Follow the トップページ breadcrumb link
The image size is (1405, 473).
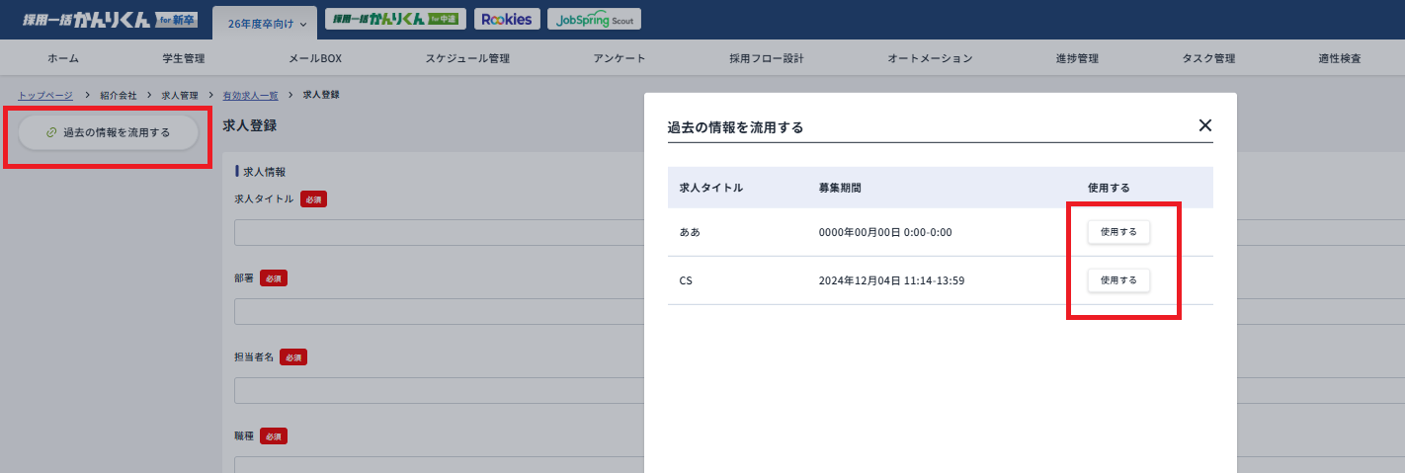tap(45, 95)
